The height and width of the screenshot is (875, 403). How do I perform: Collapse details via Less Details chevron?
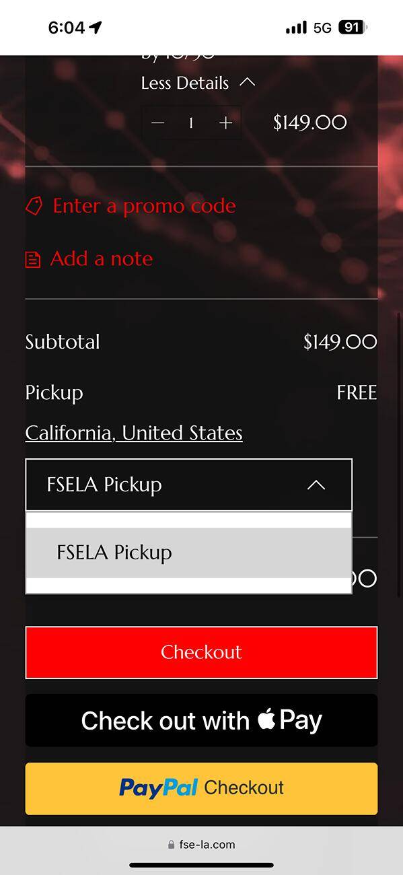point(248,83)
